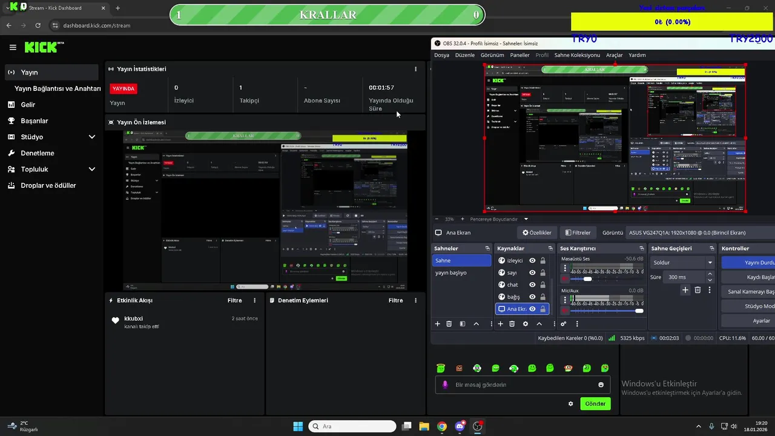Open Filtreler for selected source

pos(578,233)
